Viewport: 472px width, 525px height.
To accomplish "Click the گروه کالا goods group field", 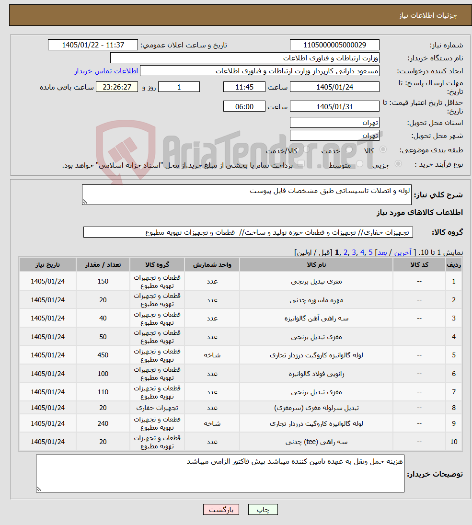I will pyautogui.click(x=248, y=232).
